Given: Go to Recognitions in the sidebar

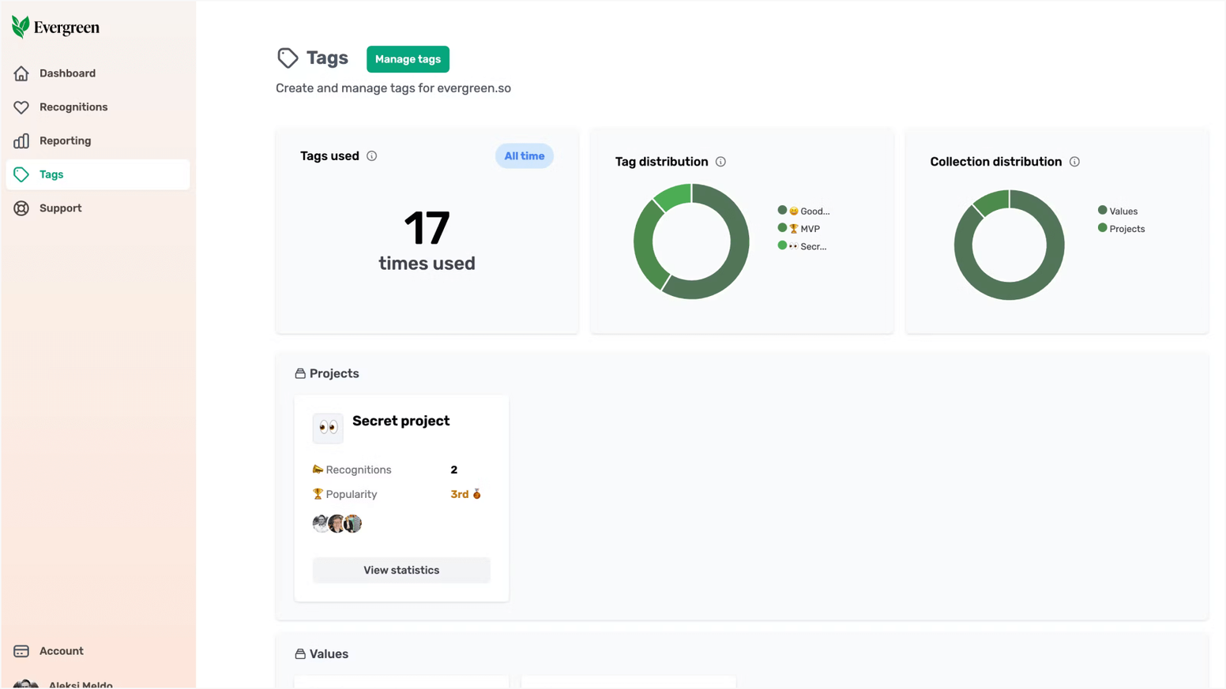Looking at the screenshot, I should point(98,107).
